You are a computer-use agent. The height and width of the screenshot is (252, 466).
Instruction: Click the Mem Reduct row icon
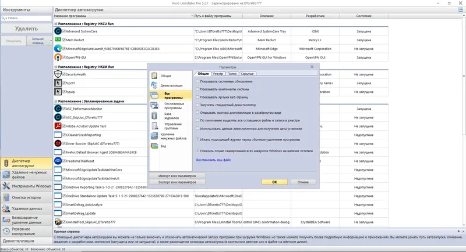58,39
